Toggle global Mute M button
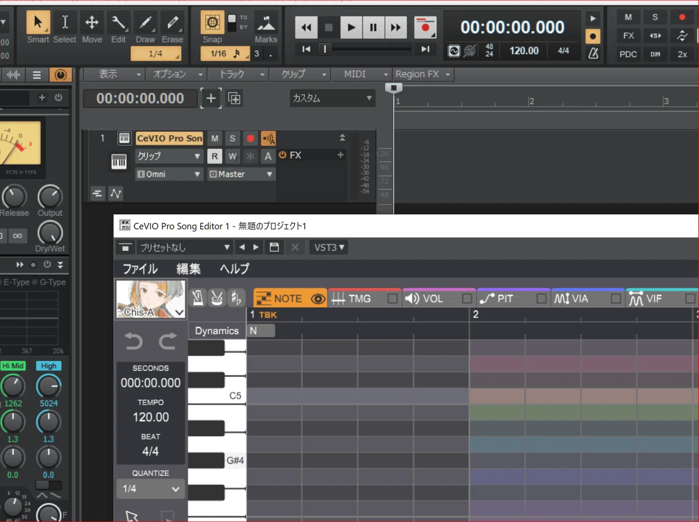 pos(629,17)
